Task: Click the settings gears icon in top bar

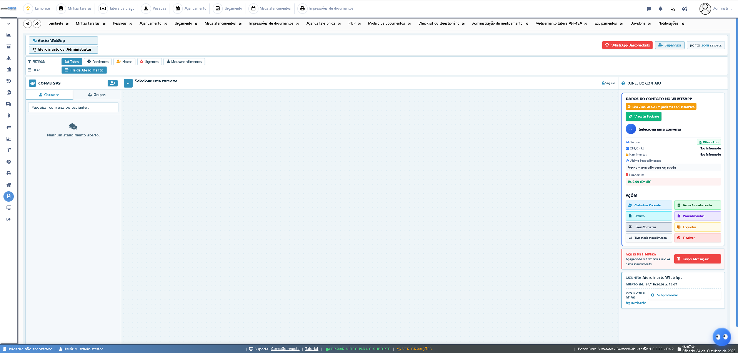Action: [685, 8]
